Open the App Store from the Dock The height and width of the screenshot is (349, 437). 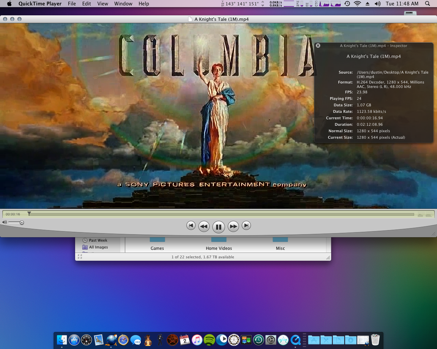74,340
